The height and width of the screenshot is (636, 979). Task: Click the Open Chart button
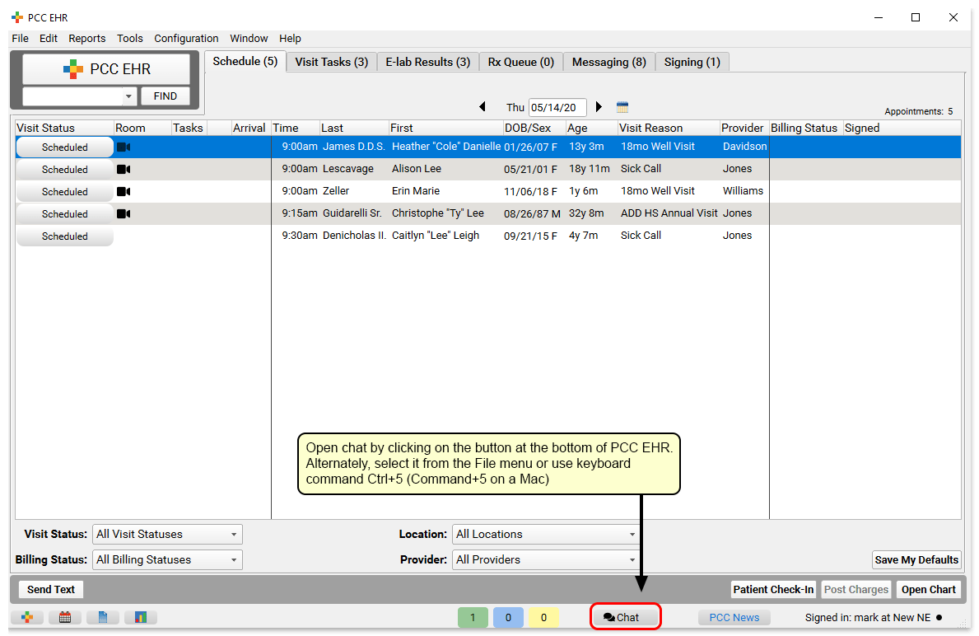929,590
